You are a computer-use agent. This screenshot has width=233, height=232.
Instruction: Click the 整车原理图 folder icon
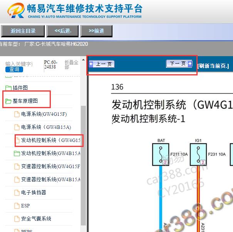8,101
